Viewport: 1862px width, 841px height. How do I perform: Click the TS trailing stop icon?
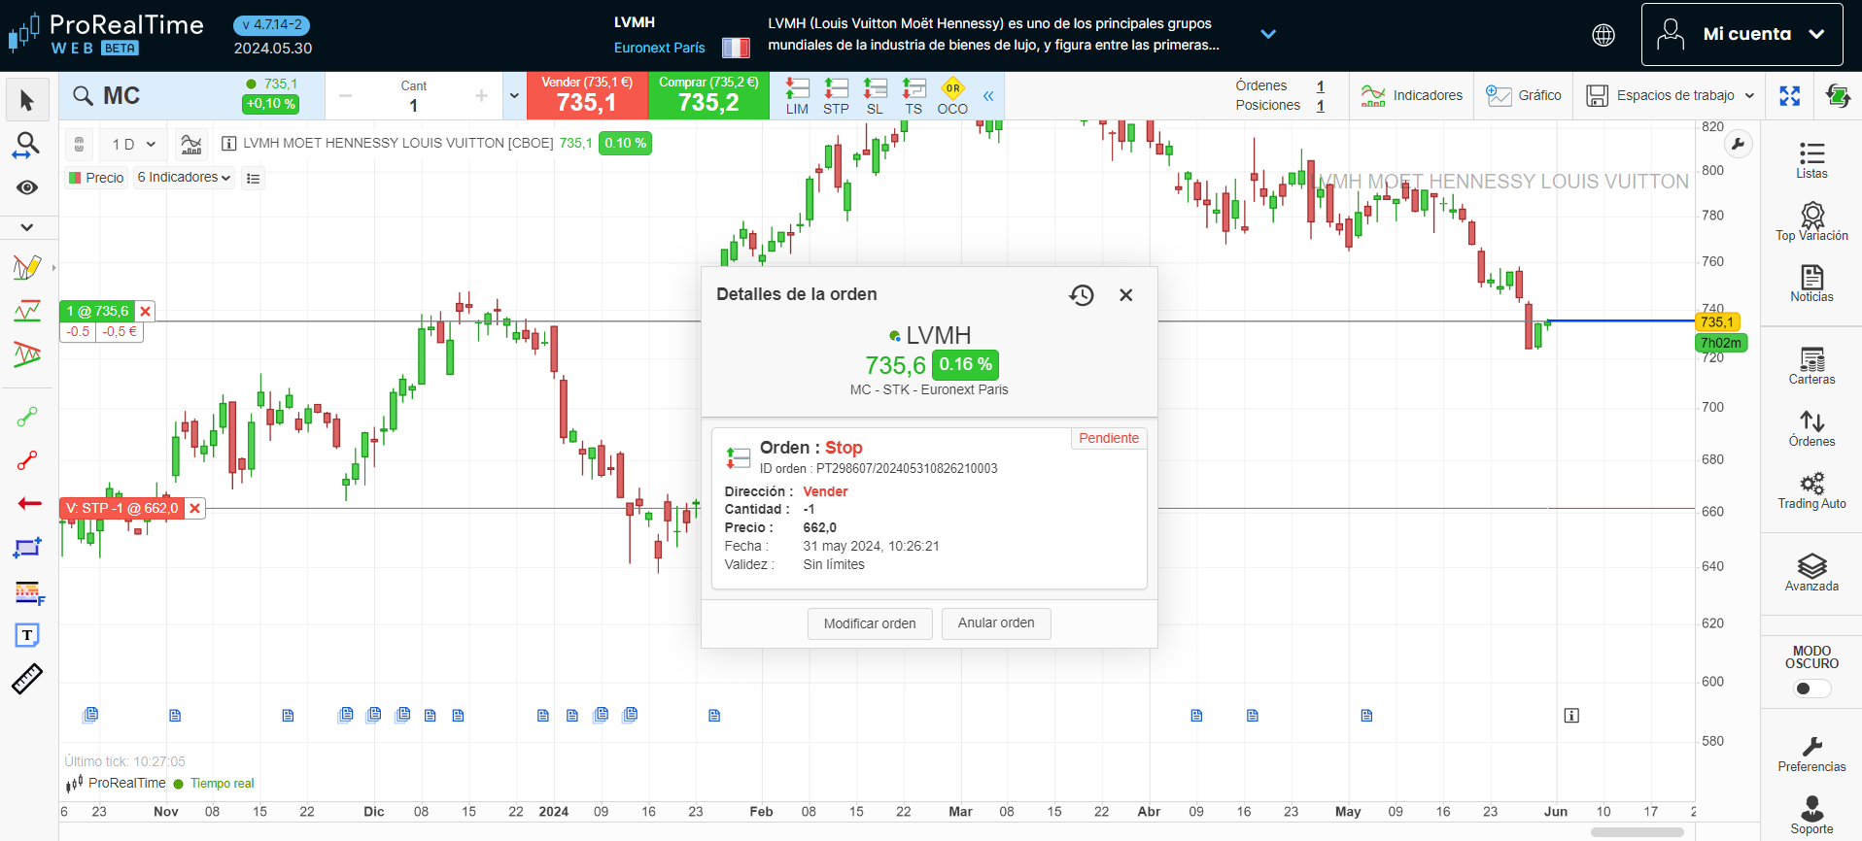click(x=914, y=96)
